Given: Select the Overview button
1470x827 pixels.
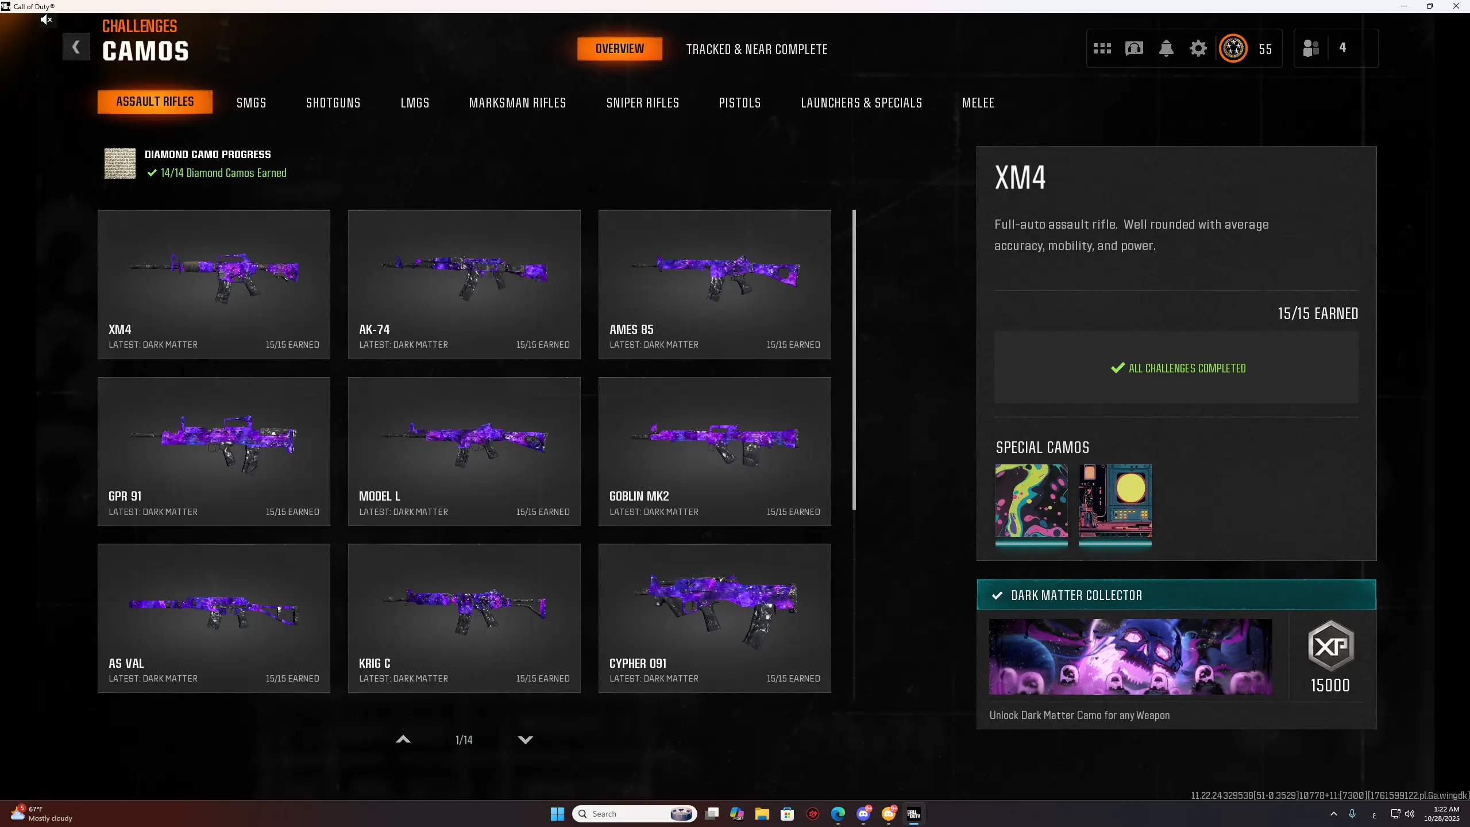Looking at the screenshot, I should 619,49.
